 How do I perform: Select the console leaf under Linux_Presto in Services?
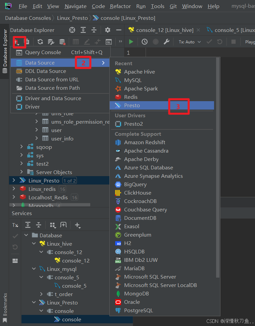[71, 320]
